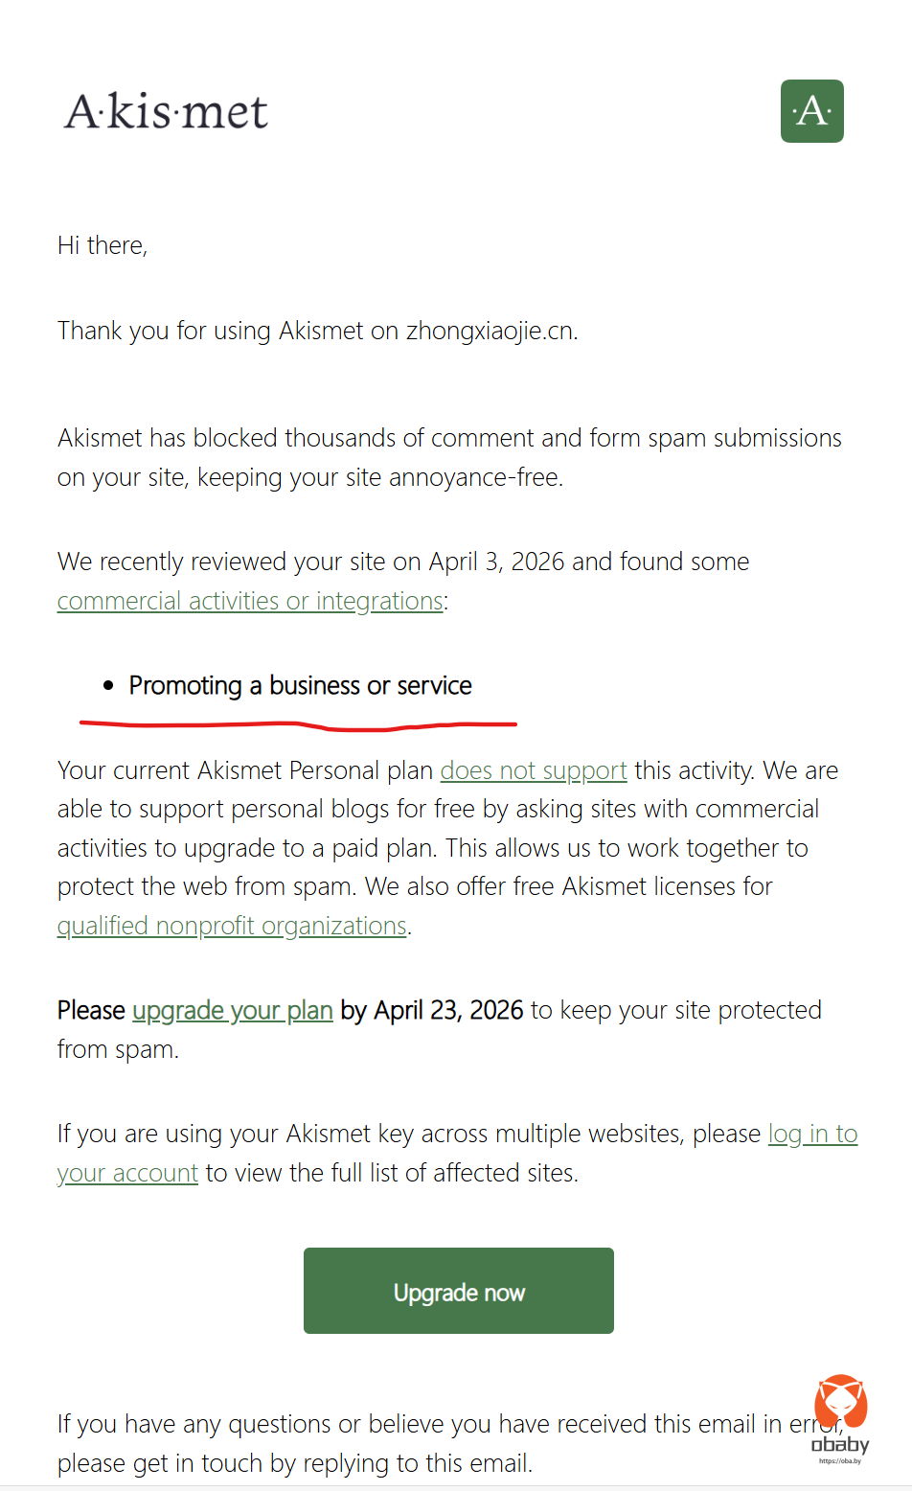The height and width of the screenshot is (1491, 912).
Task: Click the green Akismet A icon
Action: (811, 111)
